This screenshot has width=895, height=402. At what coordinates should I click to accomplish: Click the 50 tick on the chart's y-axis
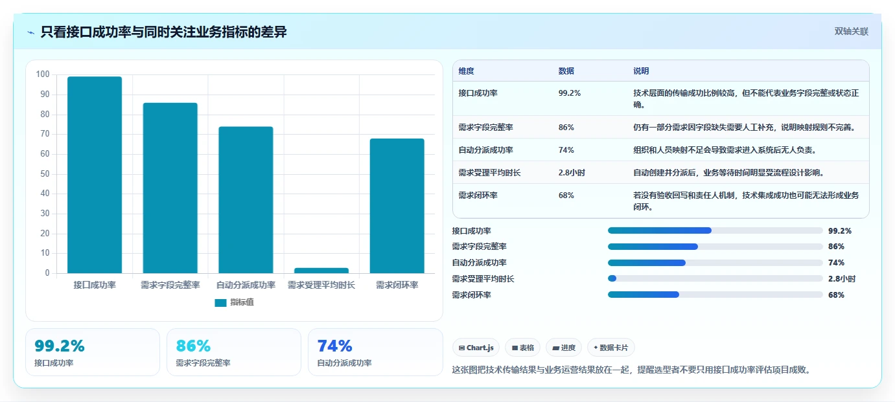pyautogui.click(x=45, y=173)
